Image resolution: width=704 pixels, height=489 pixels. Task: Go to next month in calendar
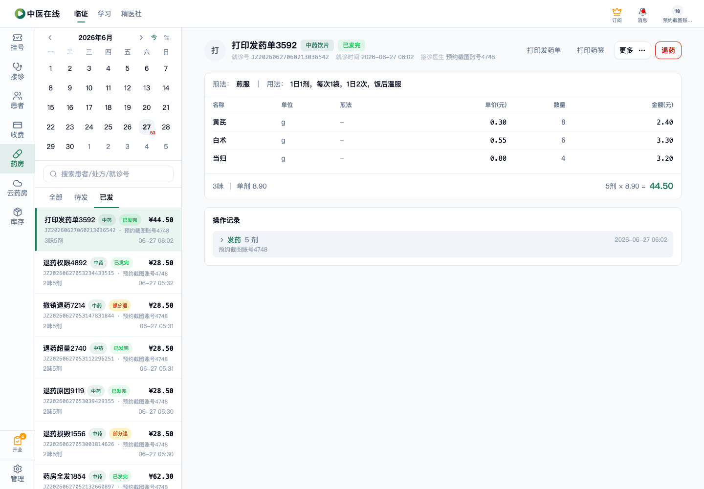[141, 38]
